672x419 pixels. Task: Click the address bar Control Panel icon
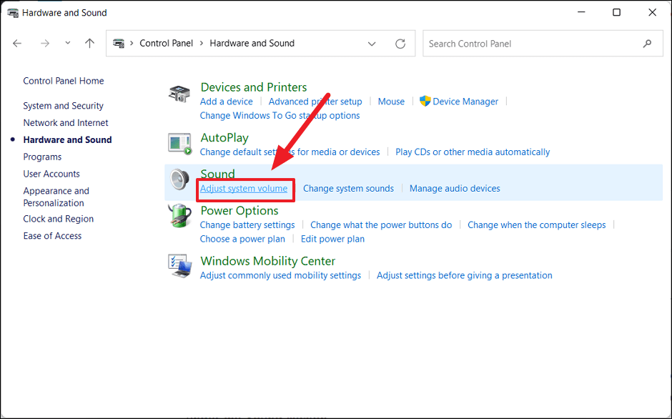point(119,44)
